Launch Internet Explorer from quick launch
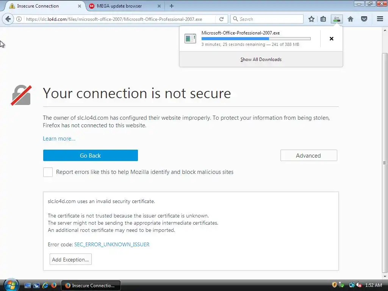Image resolution: width=388 pixels, height=291 pixels. [x=45, y=285]
